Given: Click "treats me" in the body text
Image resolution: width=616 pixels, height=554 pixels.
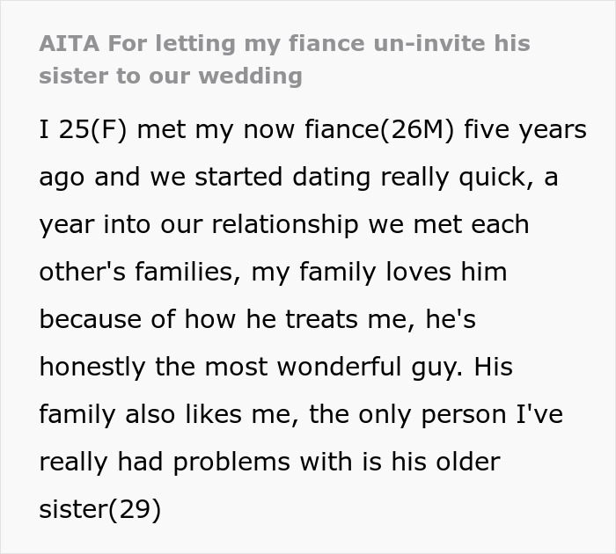Looking at the screenshot, I should 347,319.
